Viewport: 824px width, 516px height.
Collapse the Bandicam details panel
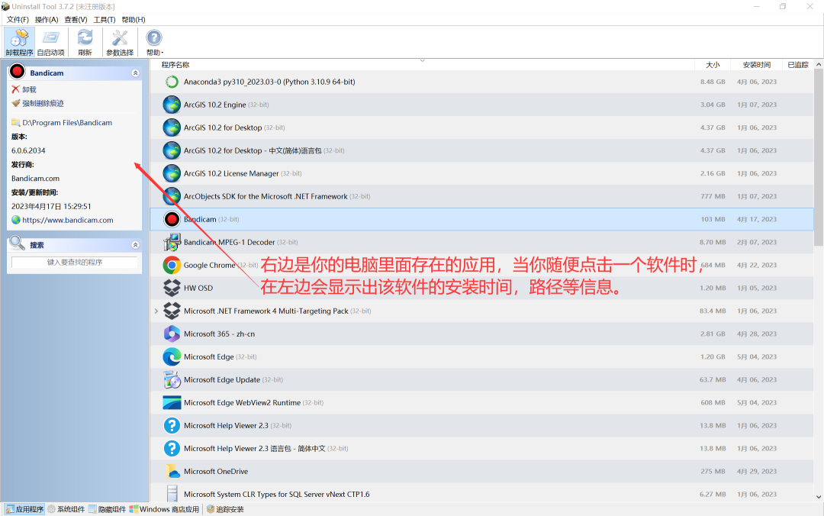tap(135, 73)
